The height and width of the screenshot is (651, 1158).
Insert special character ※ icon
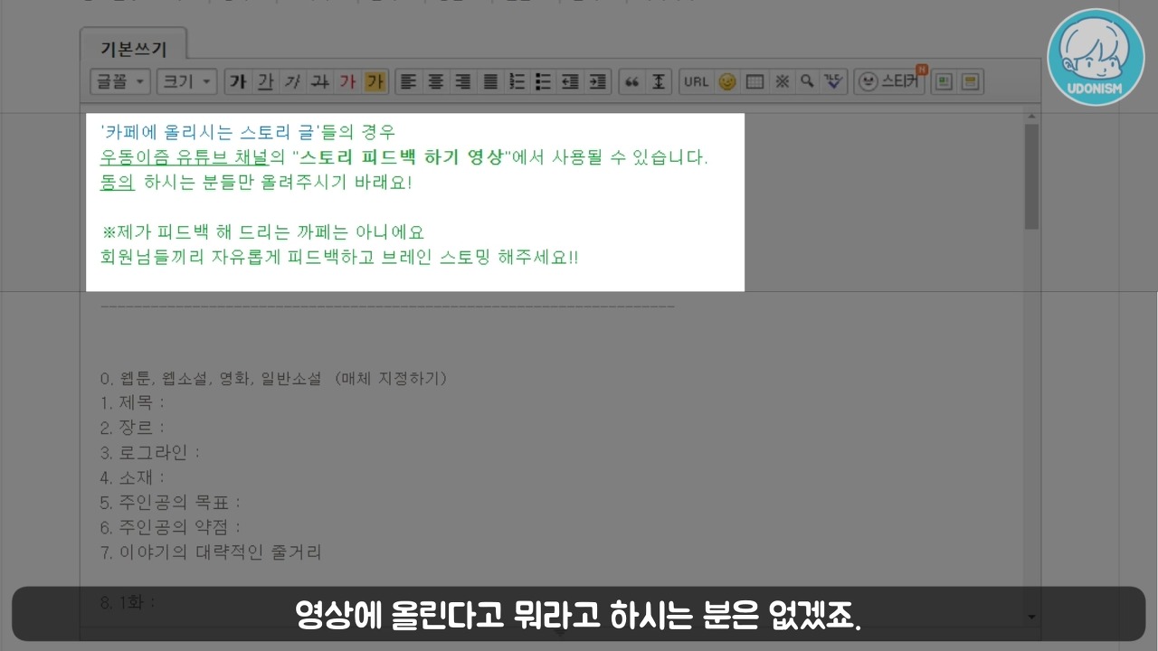[x=782, y=81]
